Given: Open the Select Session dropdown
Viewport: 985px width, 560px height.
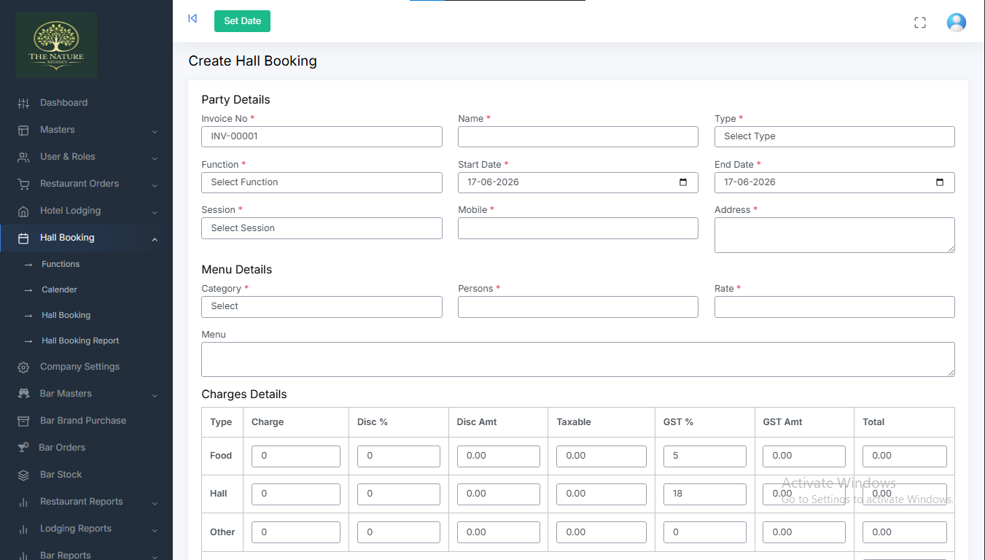Looking at the screenshot, I should (322, 228).
